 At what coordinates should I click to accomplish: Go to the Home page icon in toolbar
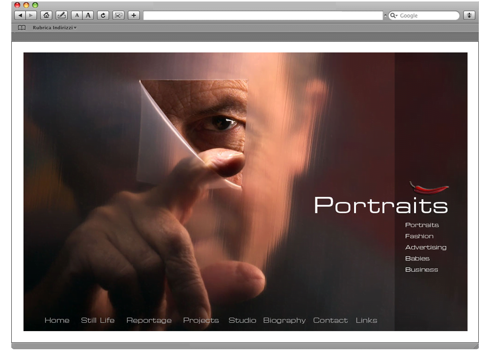point(46,15)
